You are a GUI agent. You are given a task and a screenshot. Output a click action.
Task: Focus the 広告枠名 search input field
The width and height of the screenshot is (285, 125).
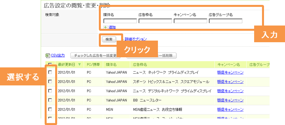155,21
